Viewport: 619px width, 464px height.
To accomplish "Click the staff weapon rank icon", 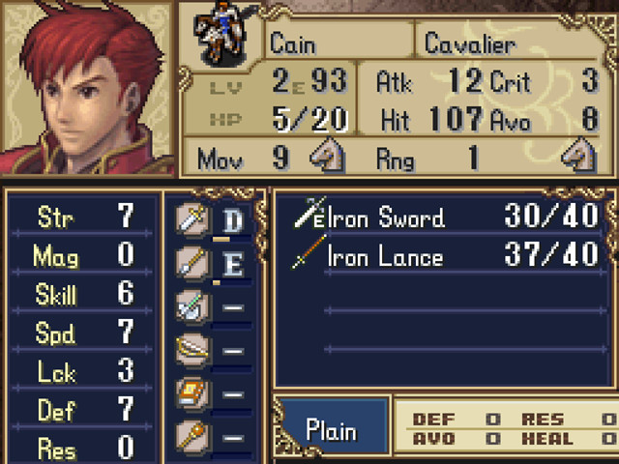I will click(x=192, y=436).
